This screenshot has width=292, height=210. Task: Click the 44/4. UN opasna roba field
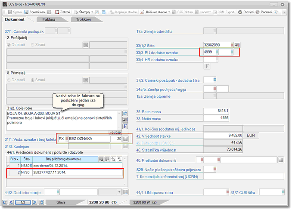[216, 192]
